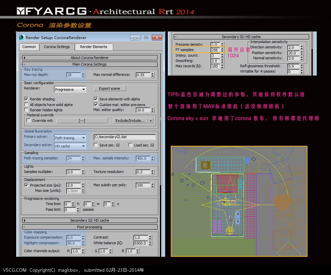The image size is (331, 275).
Task: Switch to the Common tab
Action: pos(29,47)
